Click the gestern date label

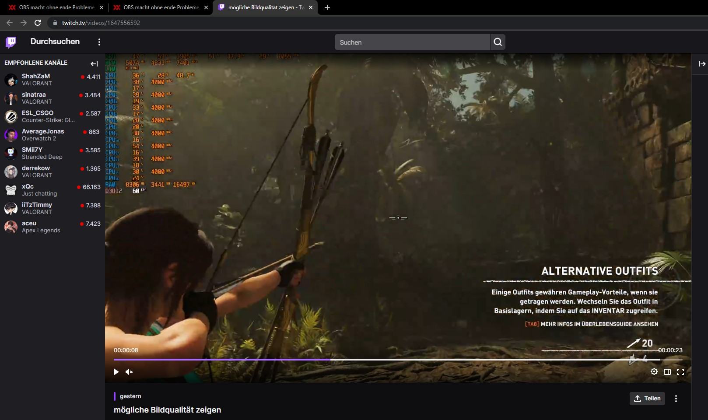(x=130, y=396)
